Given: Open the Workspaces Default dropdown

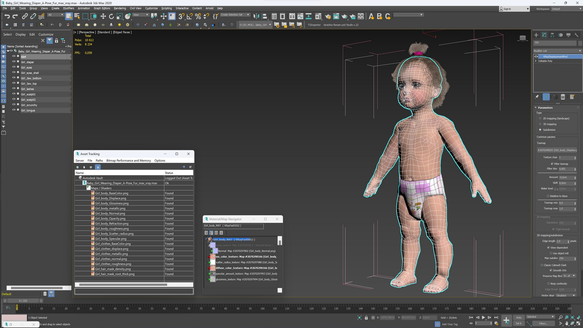Looking at the screenshot, I should pos(566,9).
